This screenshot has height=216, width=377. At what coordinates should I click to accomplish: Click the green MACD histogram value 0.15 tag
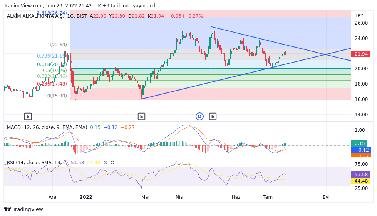coord(359,143)
